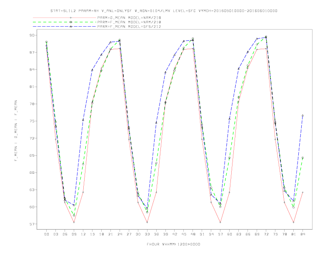The image size is (330, 255).
Task: Select legend entry PARM=F_MEAN MODEL=GFS/212
Action: tap(129, 27)
